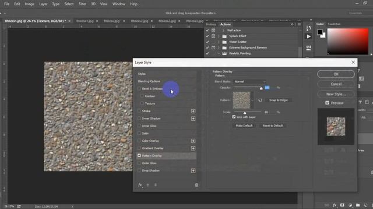Click the add layer mask icon
This screenshot has width=373, height=209.
[x=342, y=205]
